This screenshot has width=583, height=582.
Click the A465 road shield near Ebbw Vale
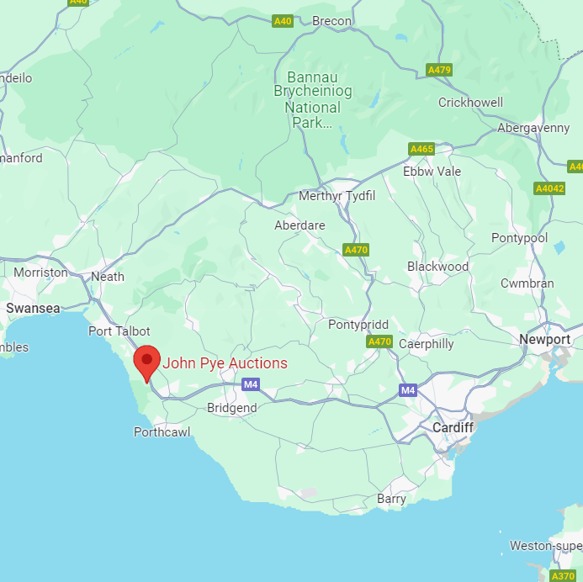coord(421,149)
